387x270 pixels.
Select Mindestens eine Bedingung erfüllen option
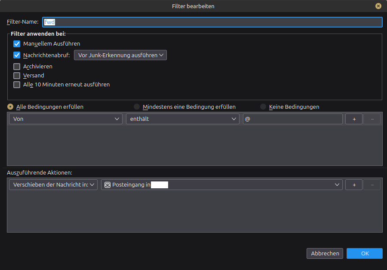136,107
